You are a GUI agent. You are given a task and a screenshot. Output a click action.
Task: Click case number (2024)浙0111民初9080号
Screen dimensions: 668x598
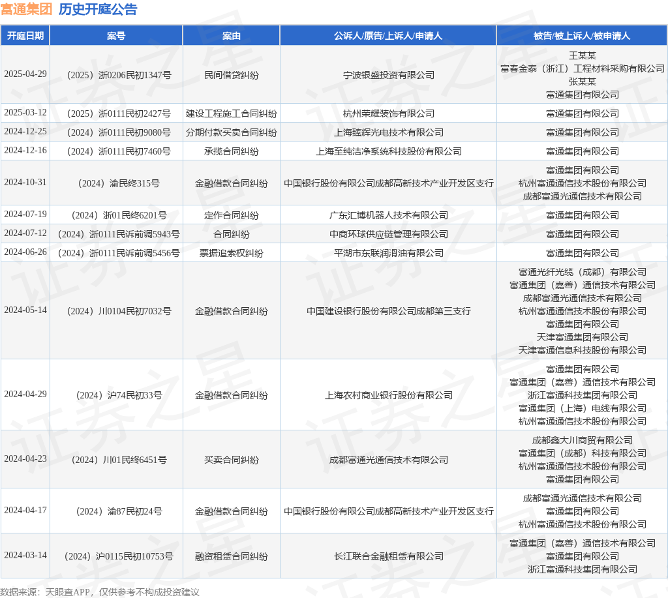coord(116,132)
